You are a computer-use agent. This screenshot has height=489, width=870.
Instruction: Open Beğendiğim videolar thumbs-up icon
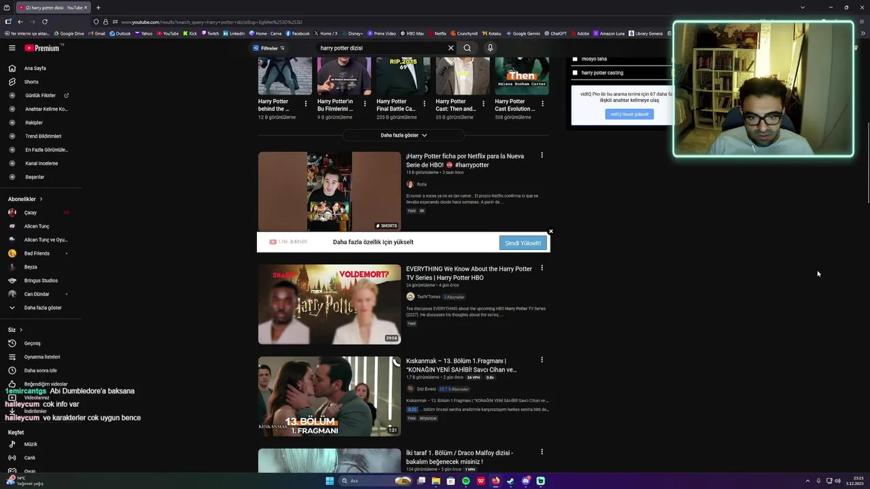pyautogui.click(x=12, y=384)
